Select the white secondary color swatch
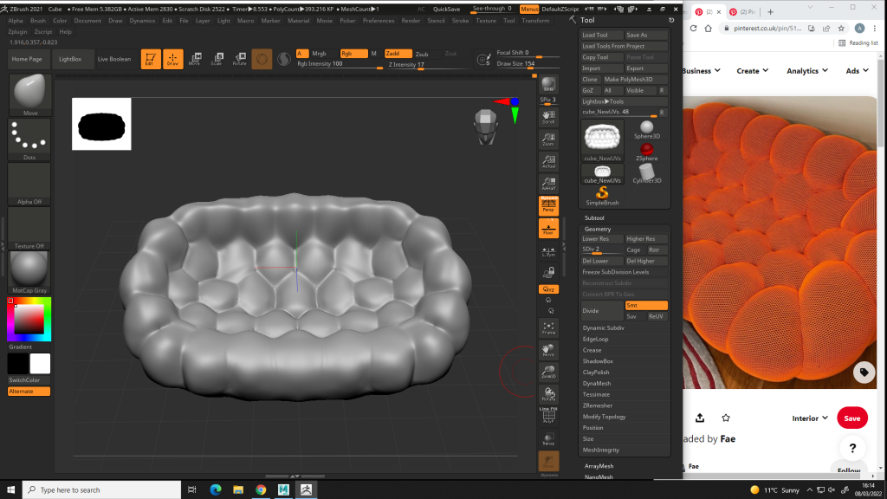The image size is (887, 499). coord(40,364)
